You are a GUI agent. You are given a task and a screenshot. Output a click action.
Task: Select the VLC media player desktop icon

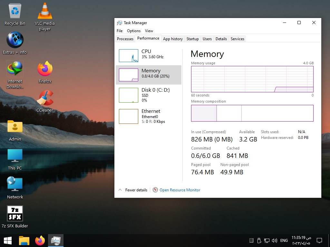[44, 17]
